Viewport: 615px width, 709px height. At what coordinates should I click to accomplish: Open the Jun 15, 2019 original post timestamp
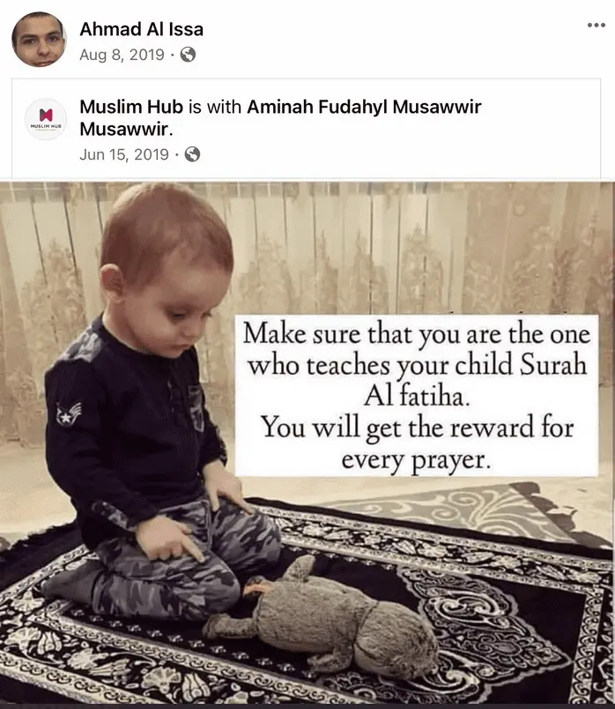click(x=124, y=154)
